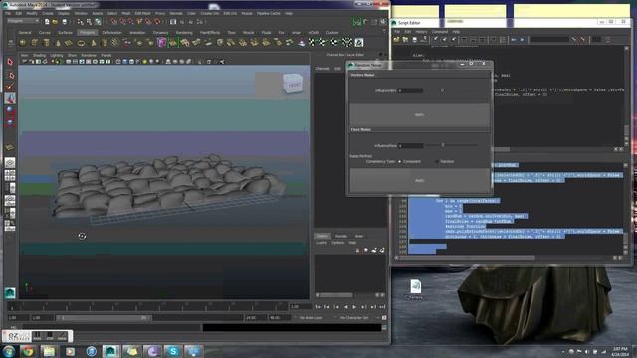
Task: Switch to Render tab in Layer Editor
Action: click(x=341, y=236)
